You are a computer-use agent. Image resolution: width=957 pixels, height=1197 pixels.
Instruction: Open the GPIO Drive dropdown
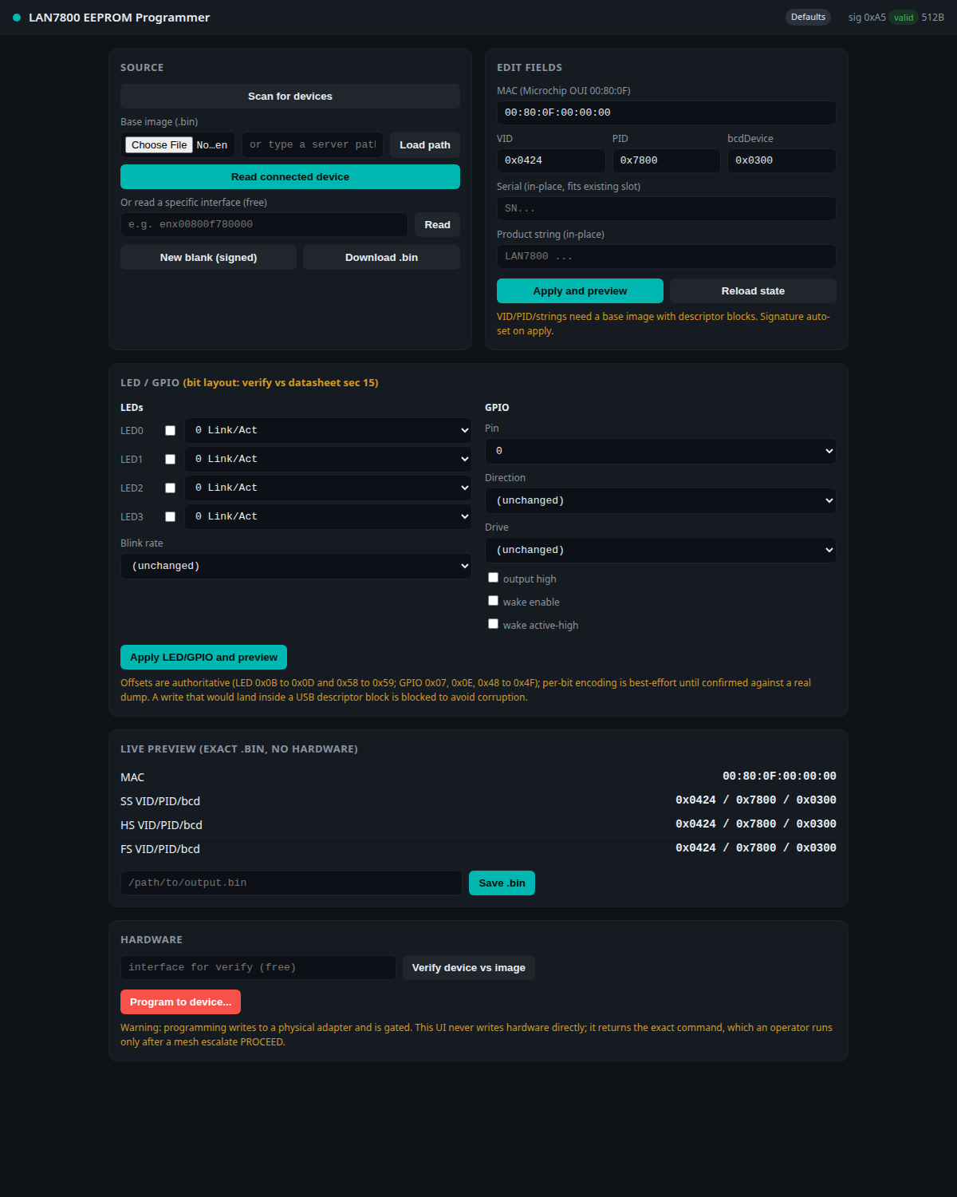coord(660,550)
